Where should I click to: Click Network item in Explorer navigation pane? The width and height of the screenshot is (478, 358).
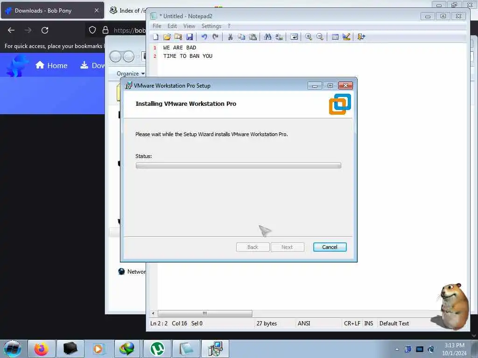(132, 272)
